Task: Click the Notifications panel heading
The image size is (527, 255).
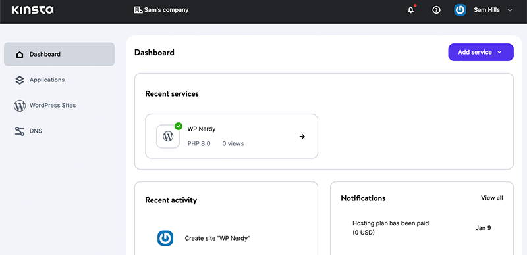Action: point(363,198)
